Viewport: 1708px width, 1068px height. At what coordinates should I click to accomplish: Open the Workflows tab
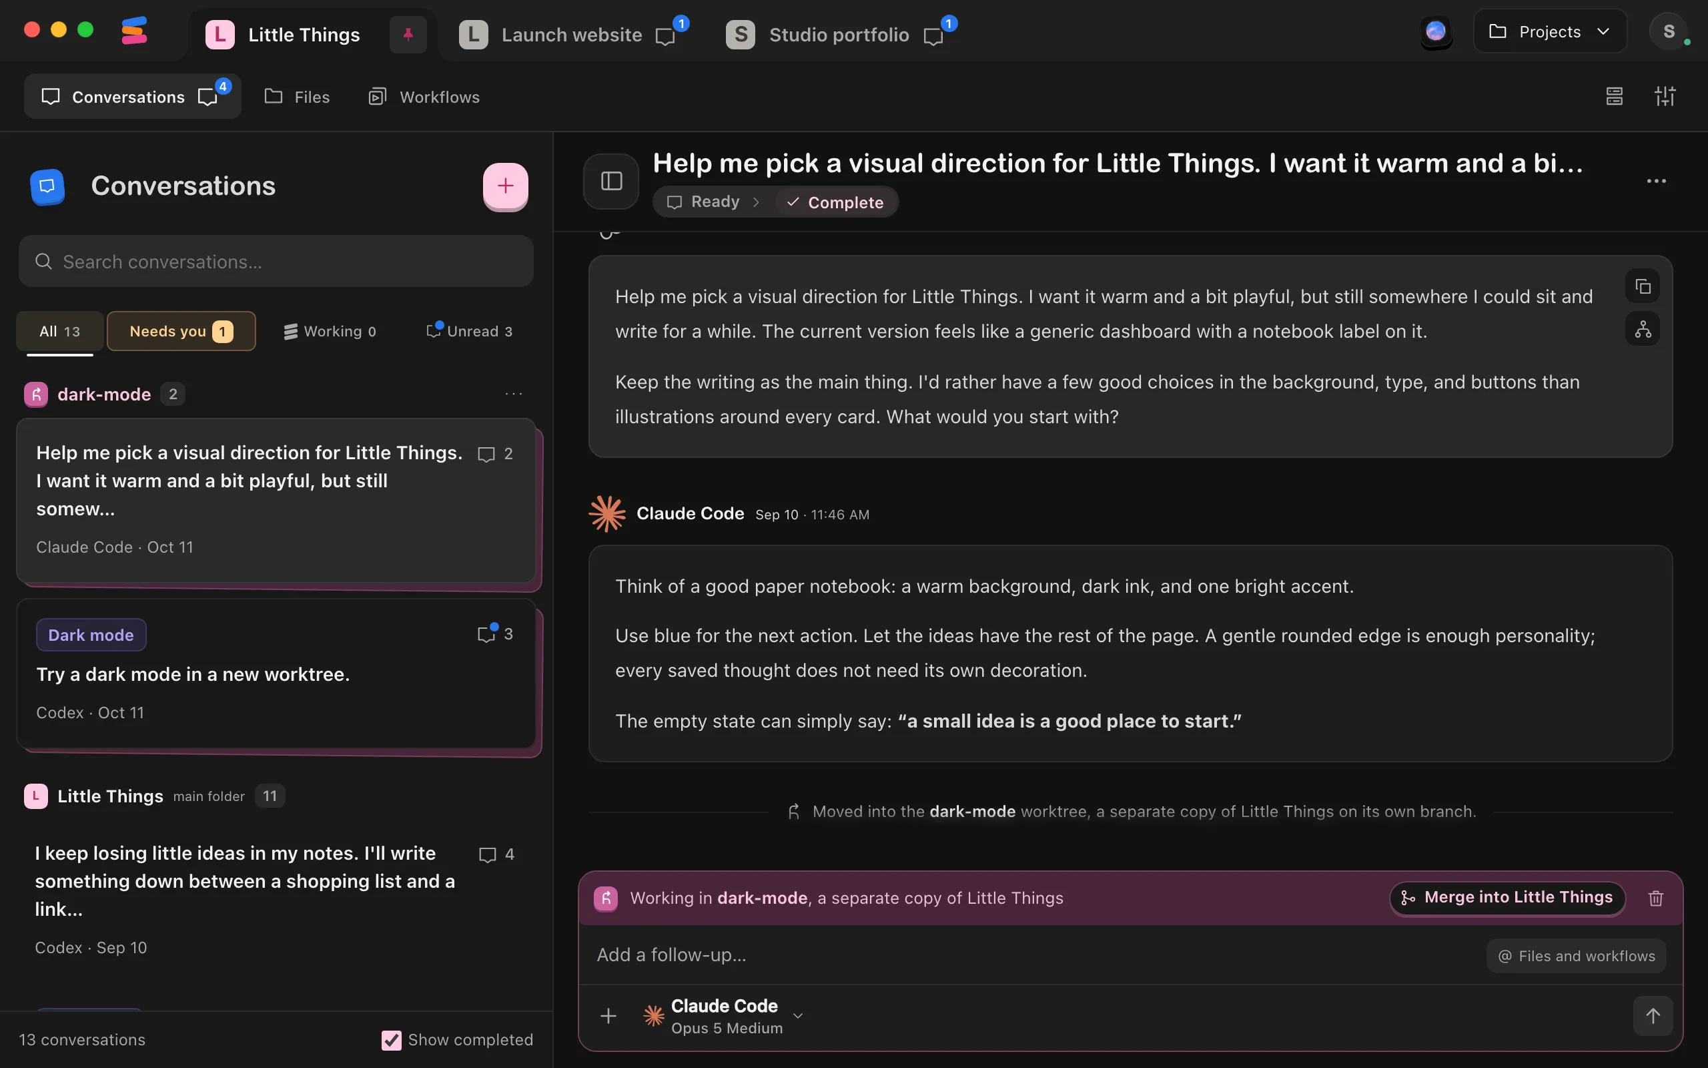(424, 97)
